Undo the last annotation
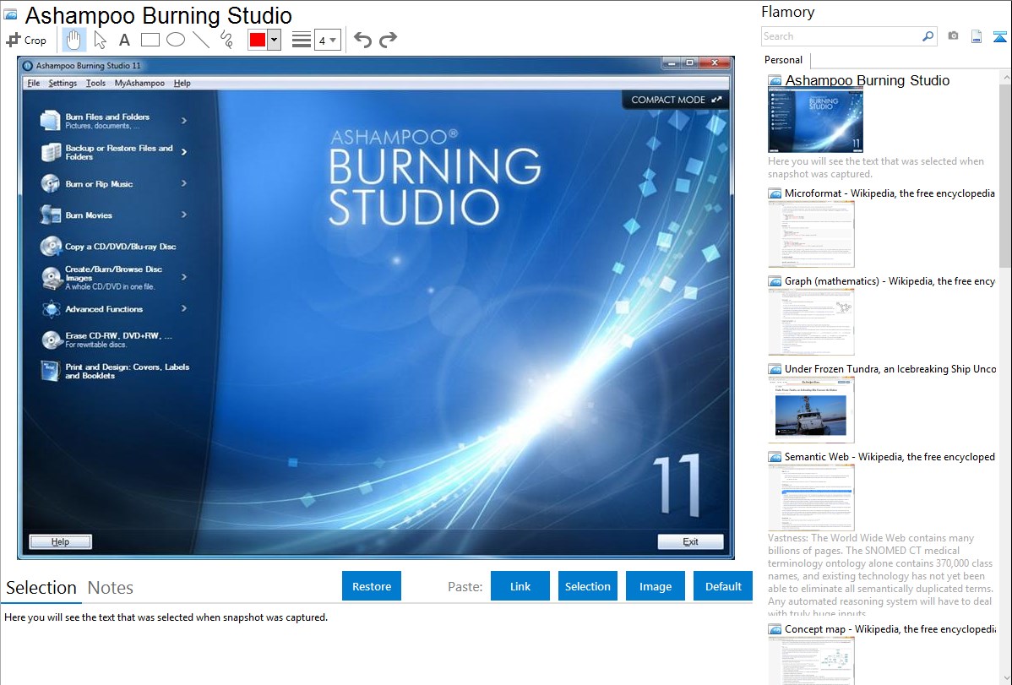This screenshot has width=1012, height=685. [x=362, y=40]
